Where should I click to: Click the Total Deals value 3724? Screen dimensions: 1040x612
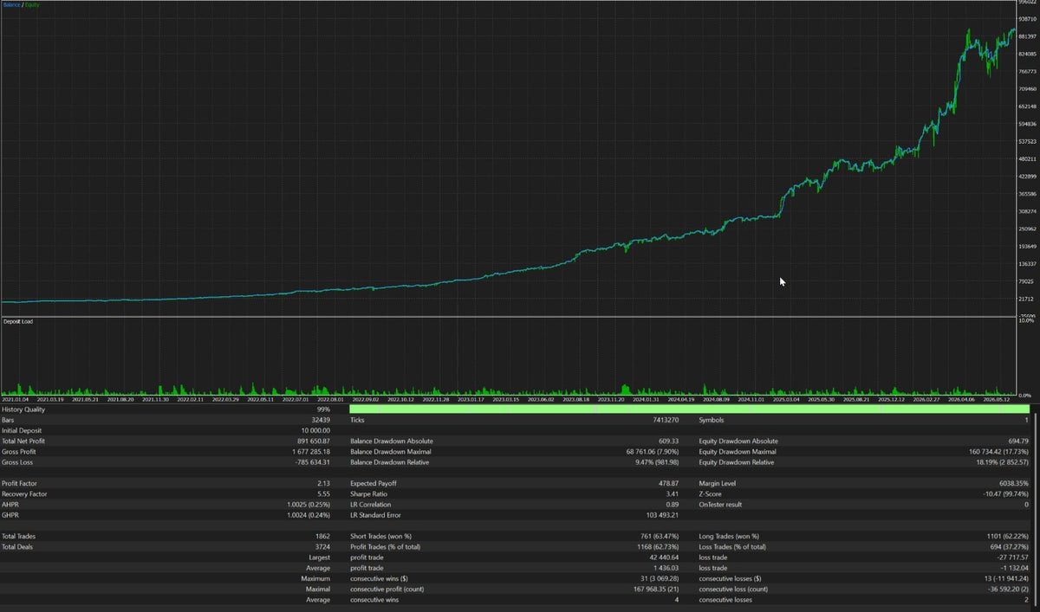click(322, 546)
